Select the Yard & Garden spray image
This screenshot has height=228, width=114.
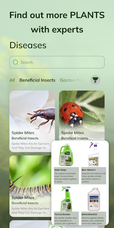66,199
